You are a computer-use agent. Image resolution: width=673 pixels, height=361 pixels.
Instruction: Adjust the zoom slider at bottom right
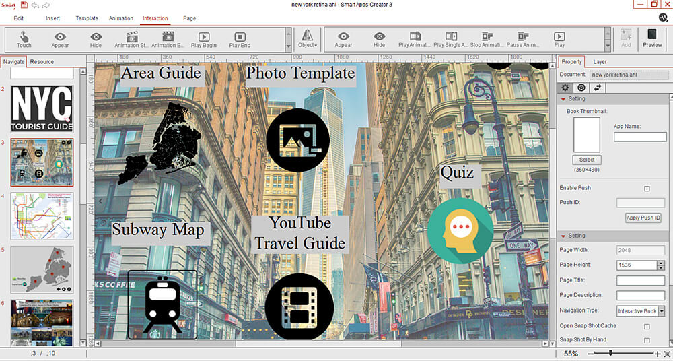(x=611, y=354)
